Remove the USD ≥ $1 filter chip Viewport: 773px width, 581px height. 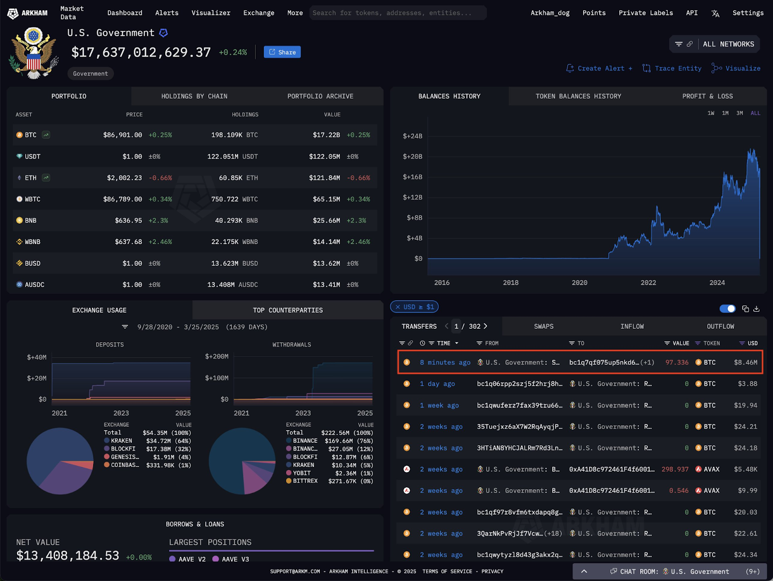(x=398, y=306)
